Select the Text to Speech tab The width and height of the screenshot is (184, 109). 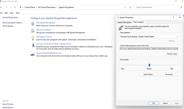[x=139, y=22]
